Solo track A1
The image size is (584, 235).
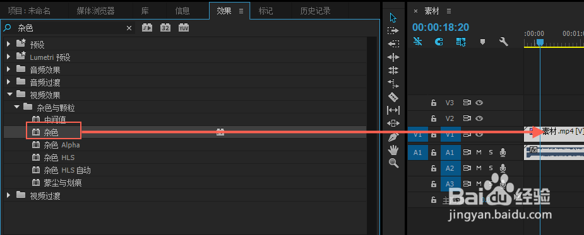point(491,152)
